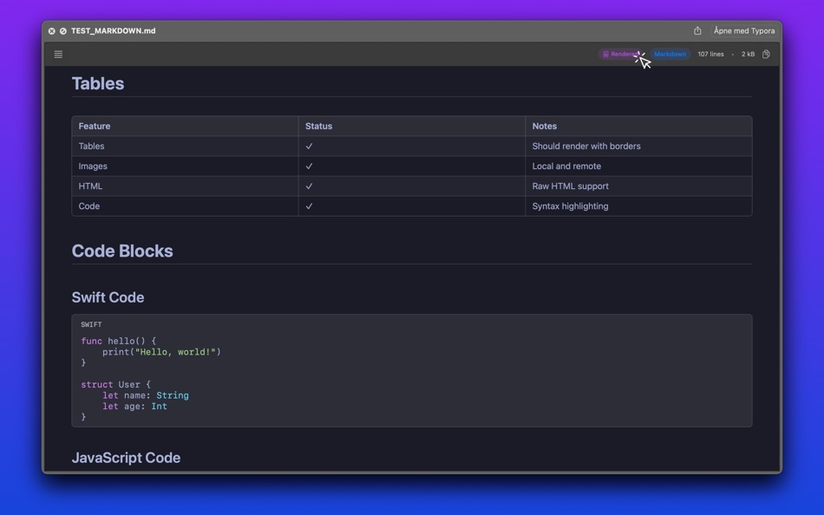Viewport: 824px width, 515px height.
Task: Open the hamburger menu
Action: point(57,54)
